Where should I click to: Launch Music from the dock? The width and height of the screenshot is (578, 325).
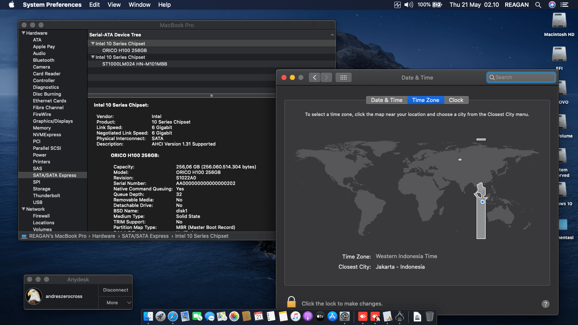pyautogui.click(x=295, y=316)
